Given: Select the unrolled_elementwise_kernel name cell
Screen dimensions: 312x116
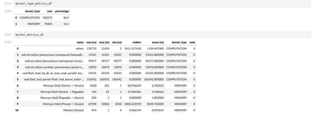Looking at the screenshot, I should tap(54, 67).
